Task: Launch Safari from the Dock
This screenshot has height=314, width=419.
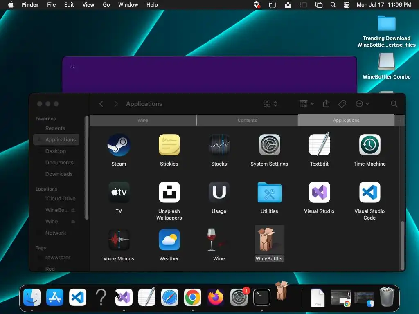Action: click(170, 297)
